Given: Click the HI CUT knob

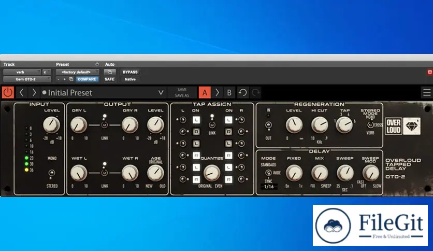Looking at the screenshot, I should [x=320, y=124].
